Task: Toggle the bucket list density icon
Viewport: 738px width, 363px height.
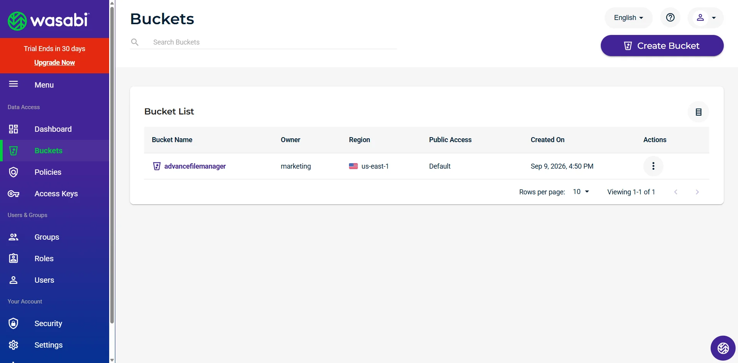Action: coord(698,112)
